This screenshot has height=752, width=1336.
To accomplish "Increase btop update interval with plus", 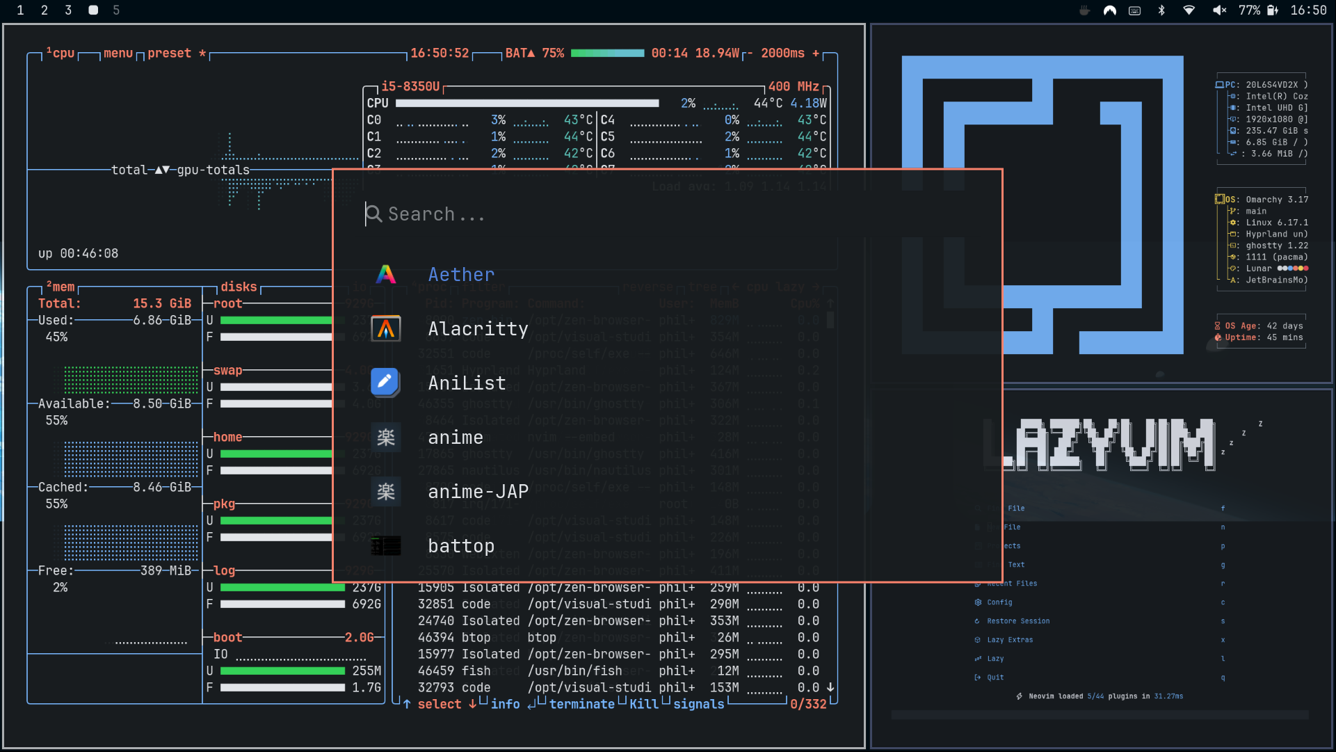I will coord(816,54).
